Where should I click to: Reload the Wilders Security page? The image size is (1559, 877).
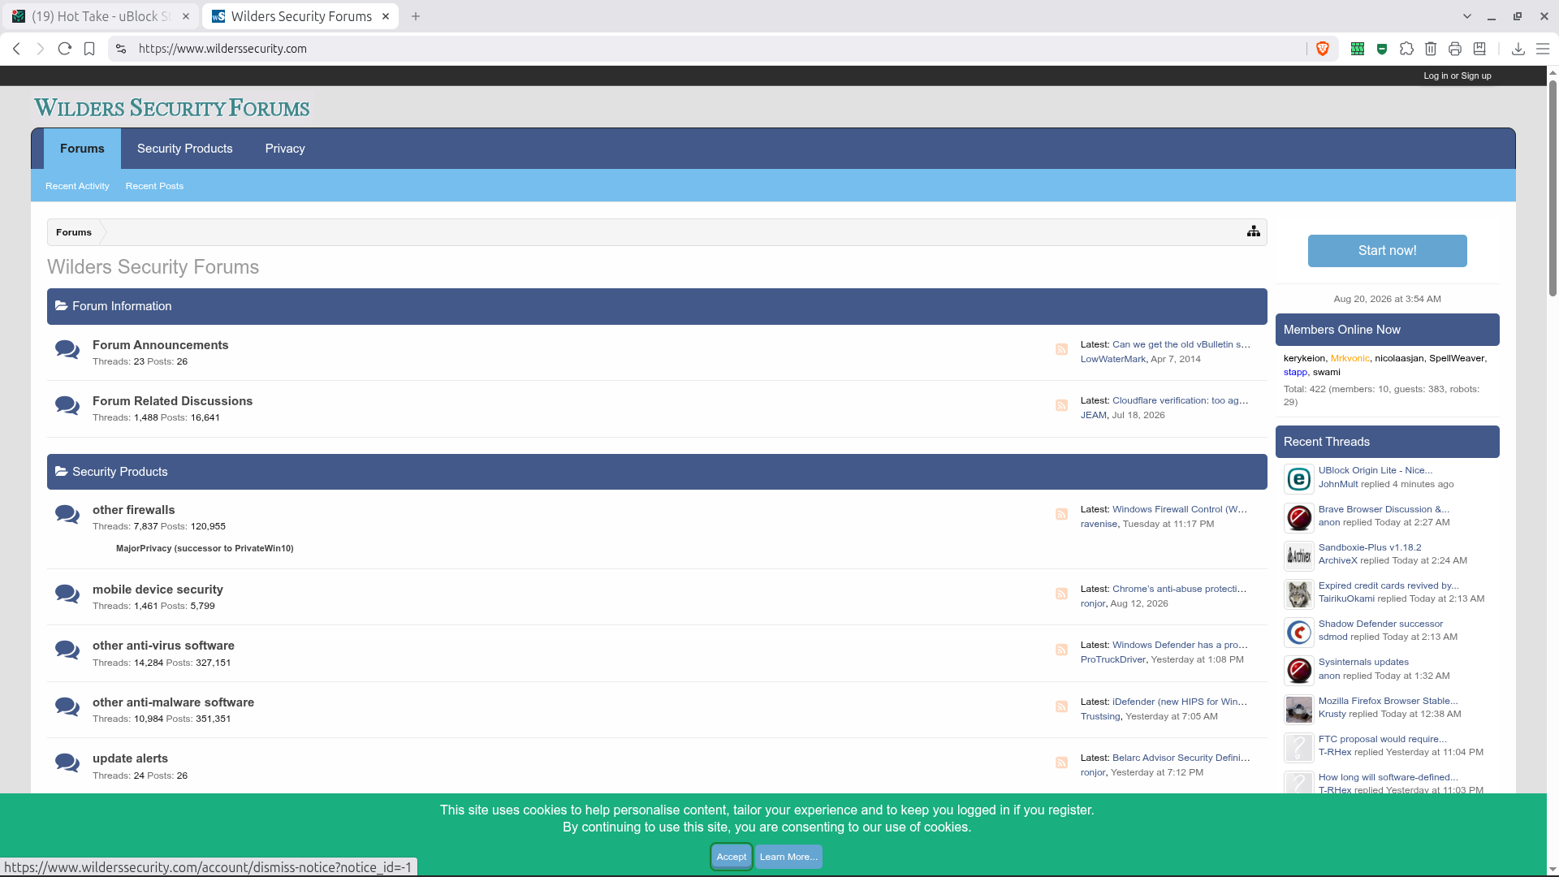65,49
